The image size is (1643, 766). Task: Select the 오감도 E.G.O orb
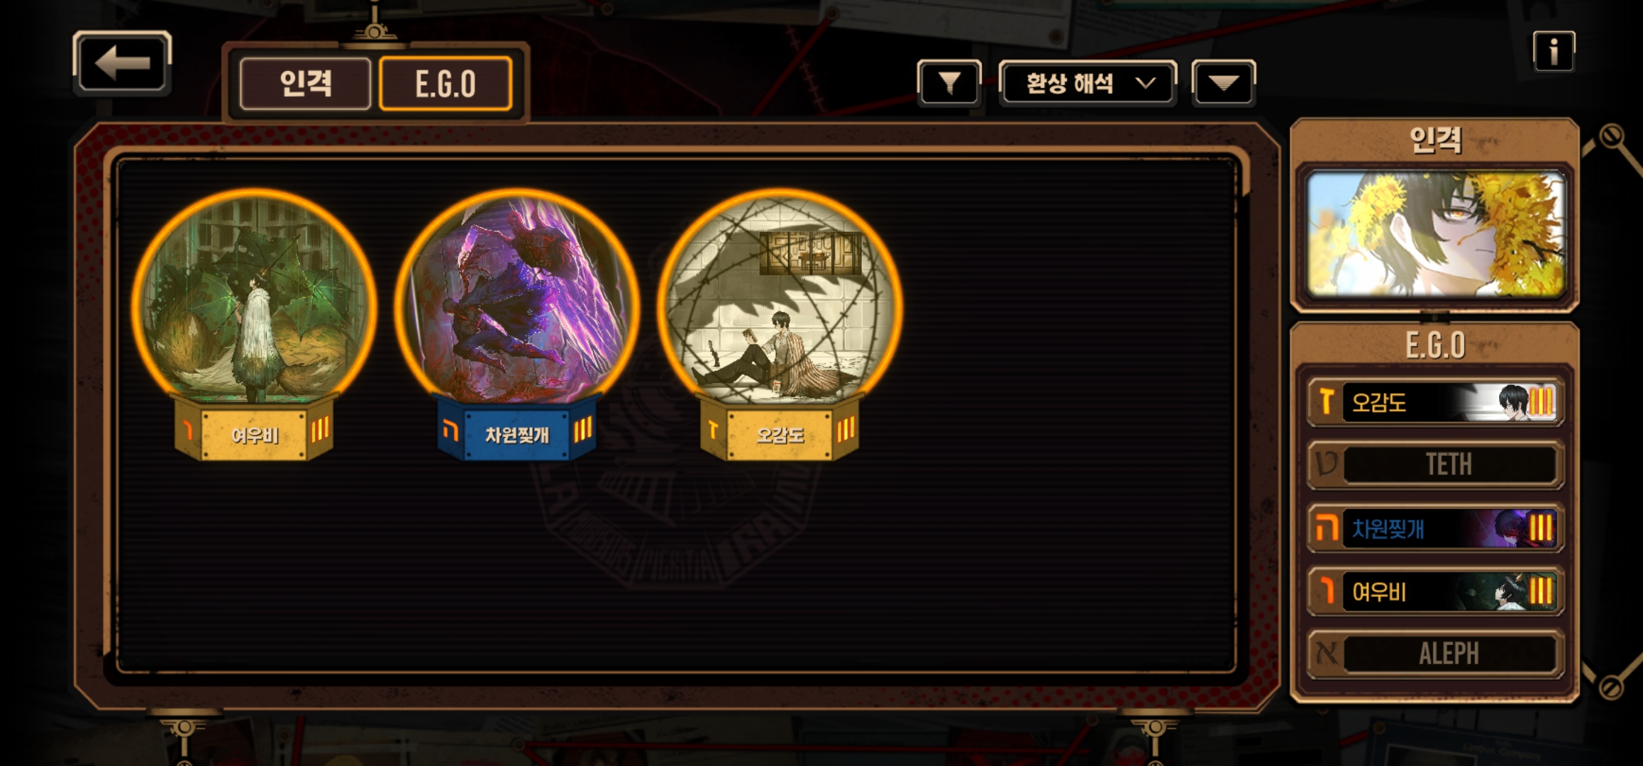point(780,301)
